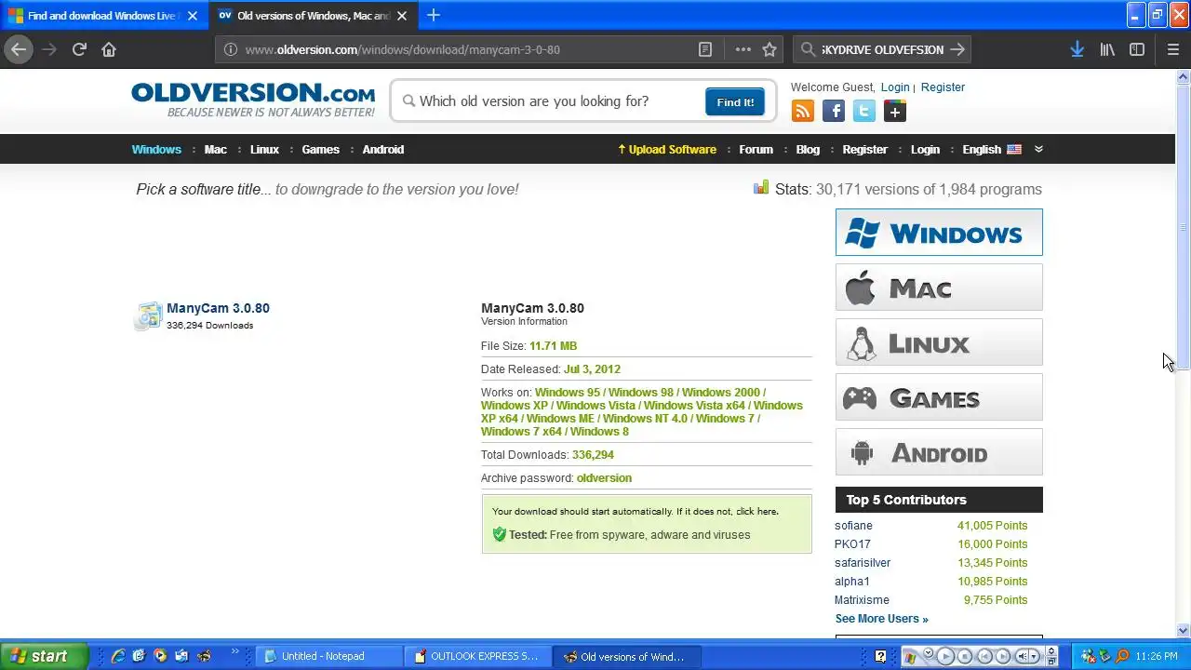Click Login in the dark navigation bar
The image size is (1191, 670).
pos(925,149)
